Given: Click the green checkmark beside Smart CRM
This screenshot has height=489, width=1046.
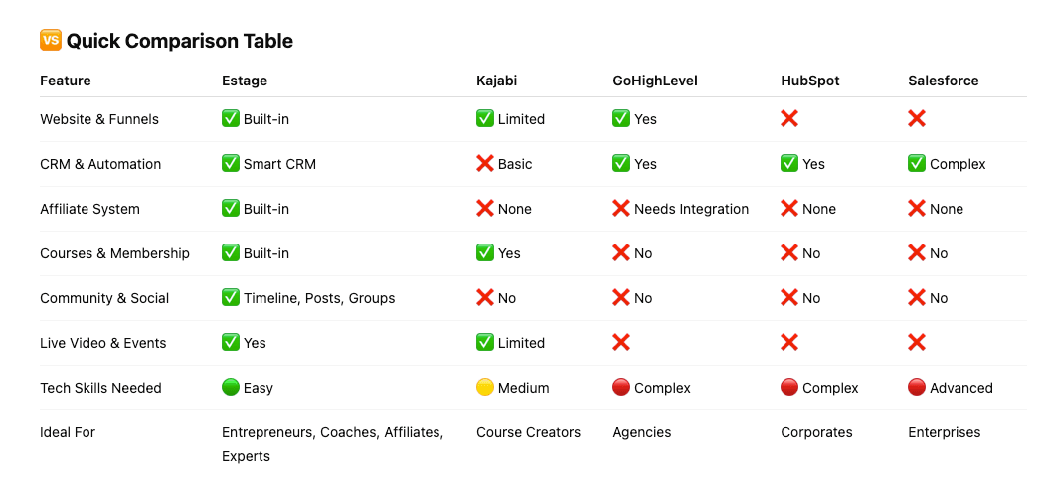Looking at the screenshot, I should (230, 163).
